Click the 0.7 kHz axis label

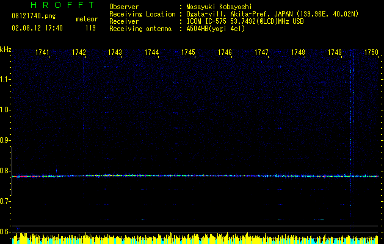4,201
